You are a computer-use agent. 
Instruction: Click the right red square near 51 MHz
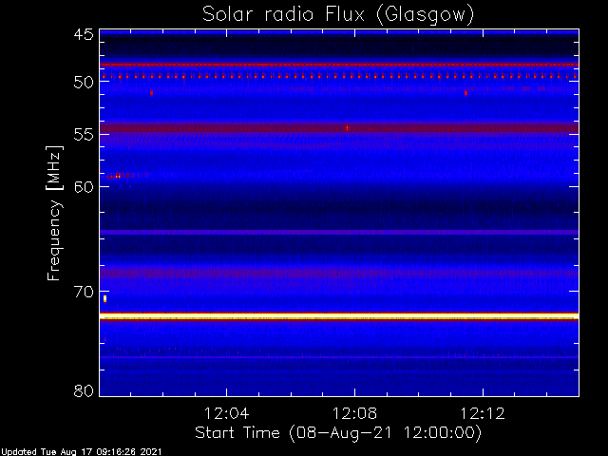pyautogui.click(x=465, y=93)
